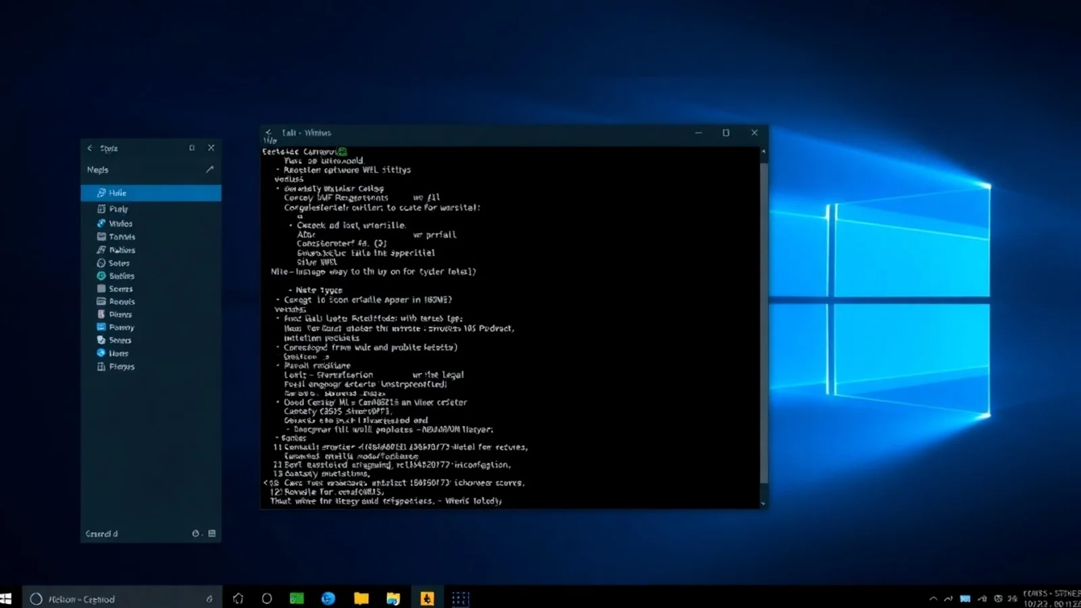Click the globe icon beside Hoets
The image size is (1081, 608).
pos(101,353)
